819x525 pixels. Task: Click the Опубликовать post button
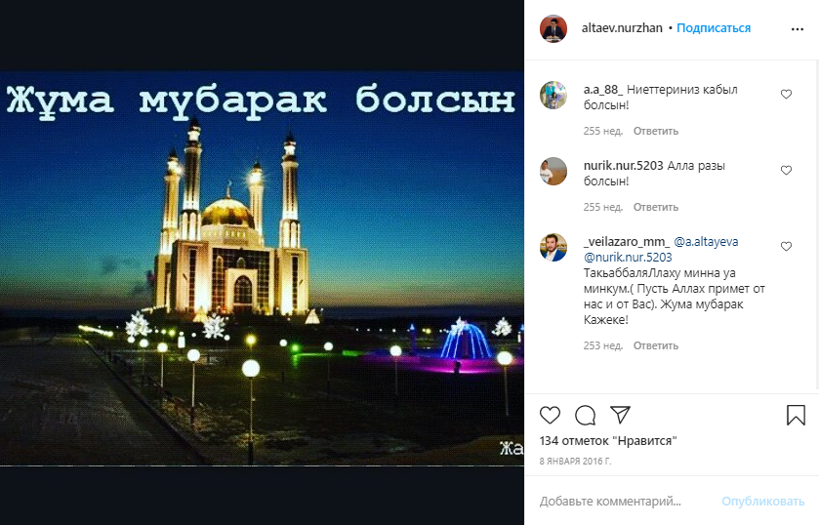[x=763, y=502]
